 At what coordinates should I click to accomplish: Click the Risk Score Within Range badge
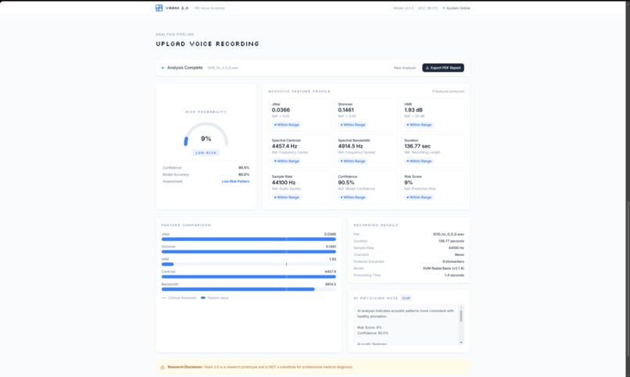(419, 197)
